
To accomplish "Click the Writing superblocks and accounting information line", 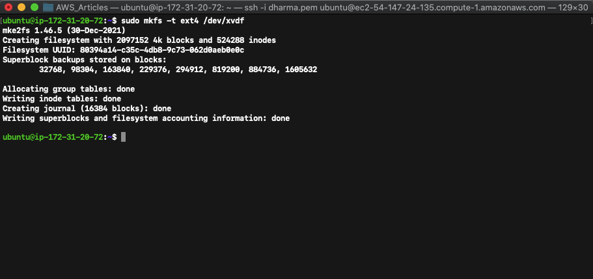I will 146,118.
